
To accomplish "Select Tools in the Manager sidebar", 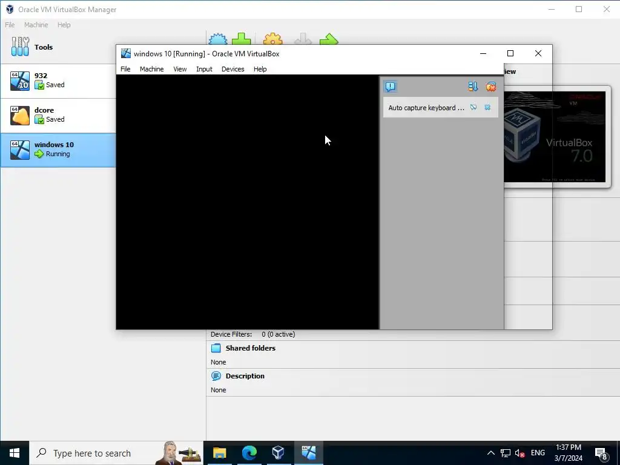I will [x=58, y=47].
